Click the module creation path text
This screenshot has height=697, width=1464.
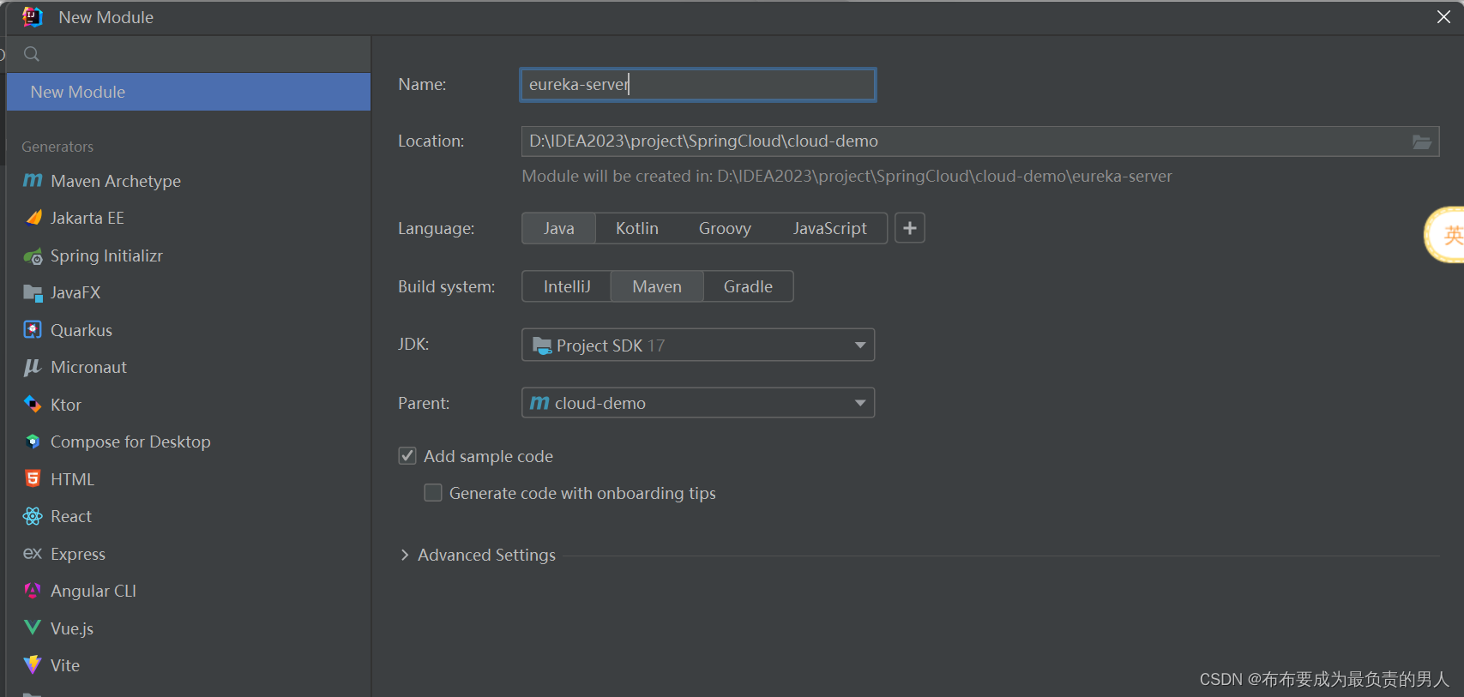(x=846, y=176)
